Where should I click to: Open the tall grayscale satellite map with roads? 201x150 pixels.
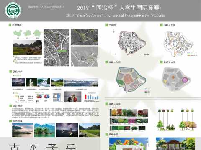click(x=56, y=47)
